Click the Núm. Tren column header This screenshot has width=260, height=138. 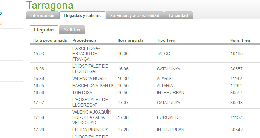pos(240,40)
